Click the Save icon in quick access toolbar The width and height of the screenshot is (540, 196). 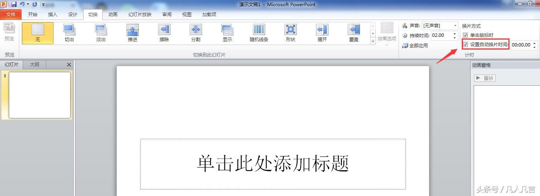pyautogui.click(x=14, y=4)
